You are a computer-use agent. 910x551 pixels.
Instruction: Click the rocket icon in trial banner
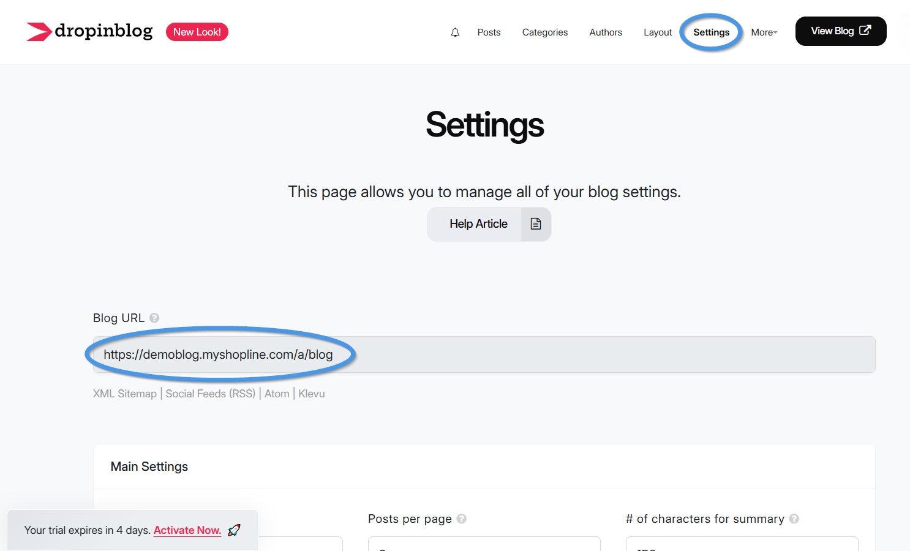point(234,530)
